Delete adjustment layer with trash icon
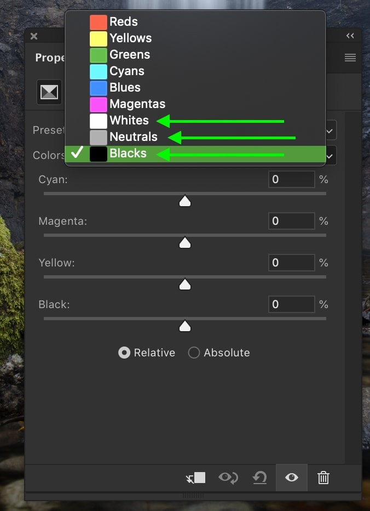This screenshot has height=511, width=370. point(323,478)
